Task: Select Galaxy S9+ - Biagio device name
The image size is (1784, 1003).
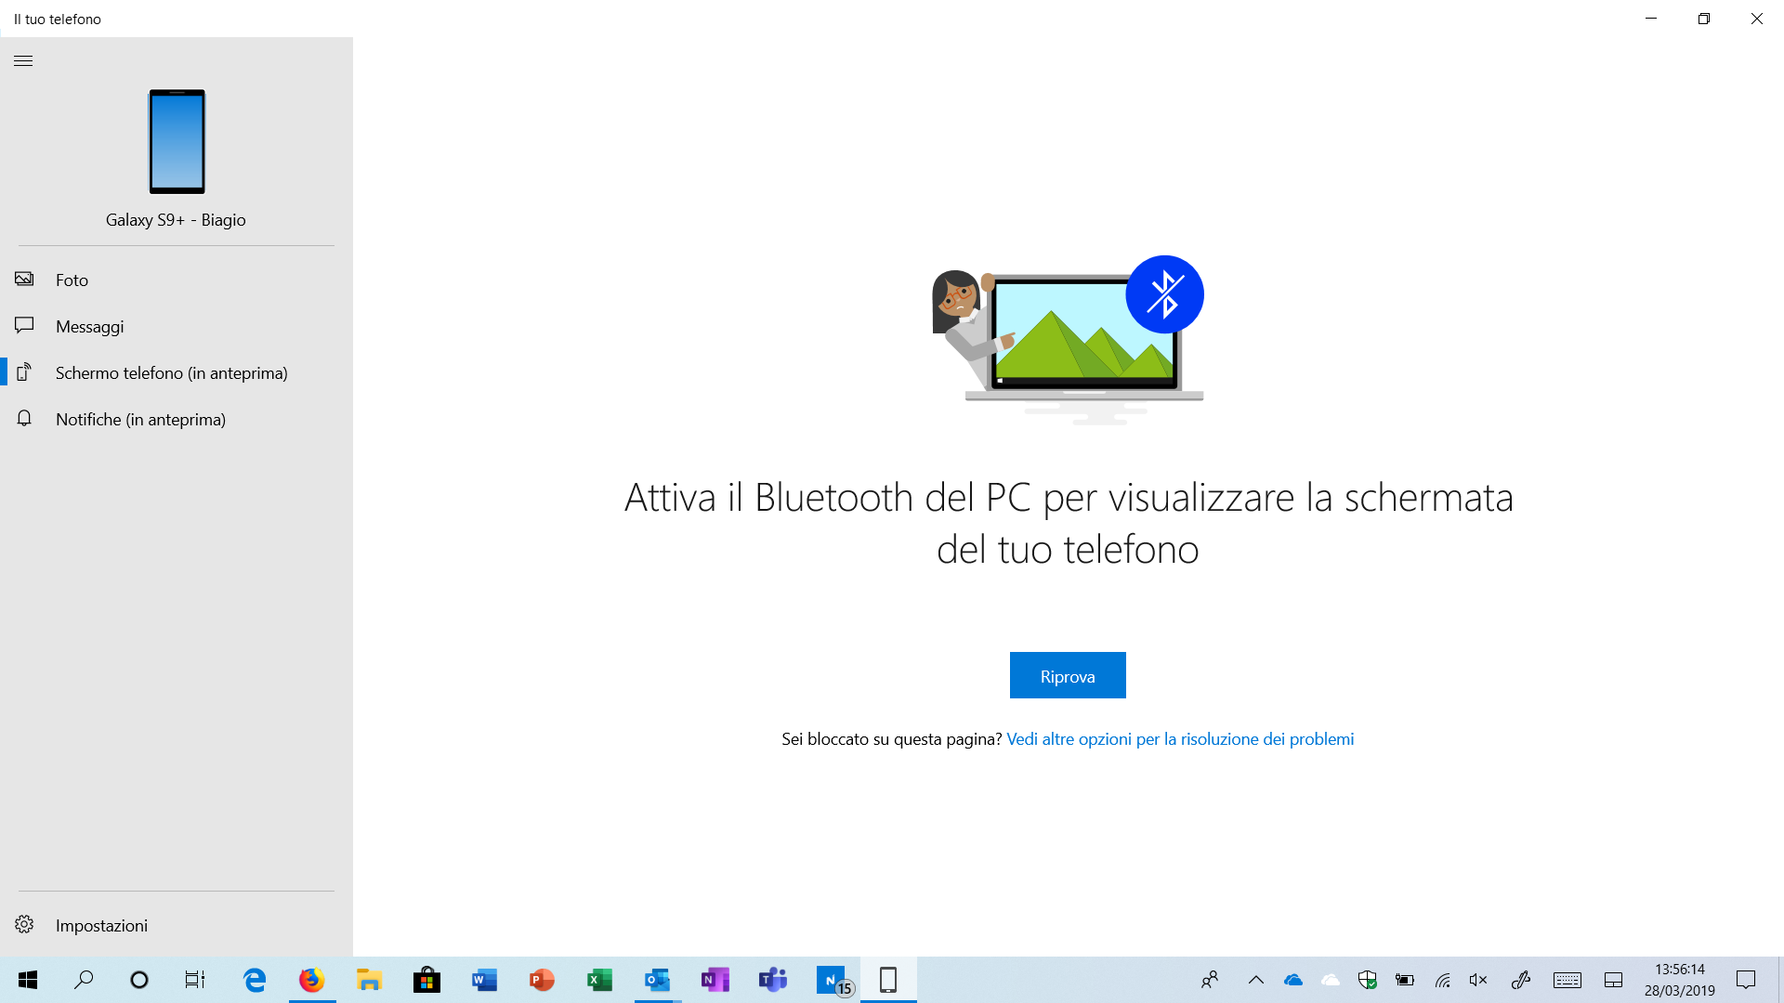Action: (176, 220)
